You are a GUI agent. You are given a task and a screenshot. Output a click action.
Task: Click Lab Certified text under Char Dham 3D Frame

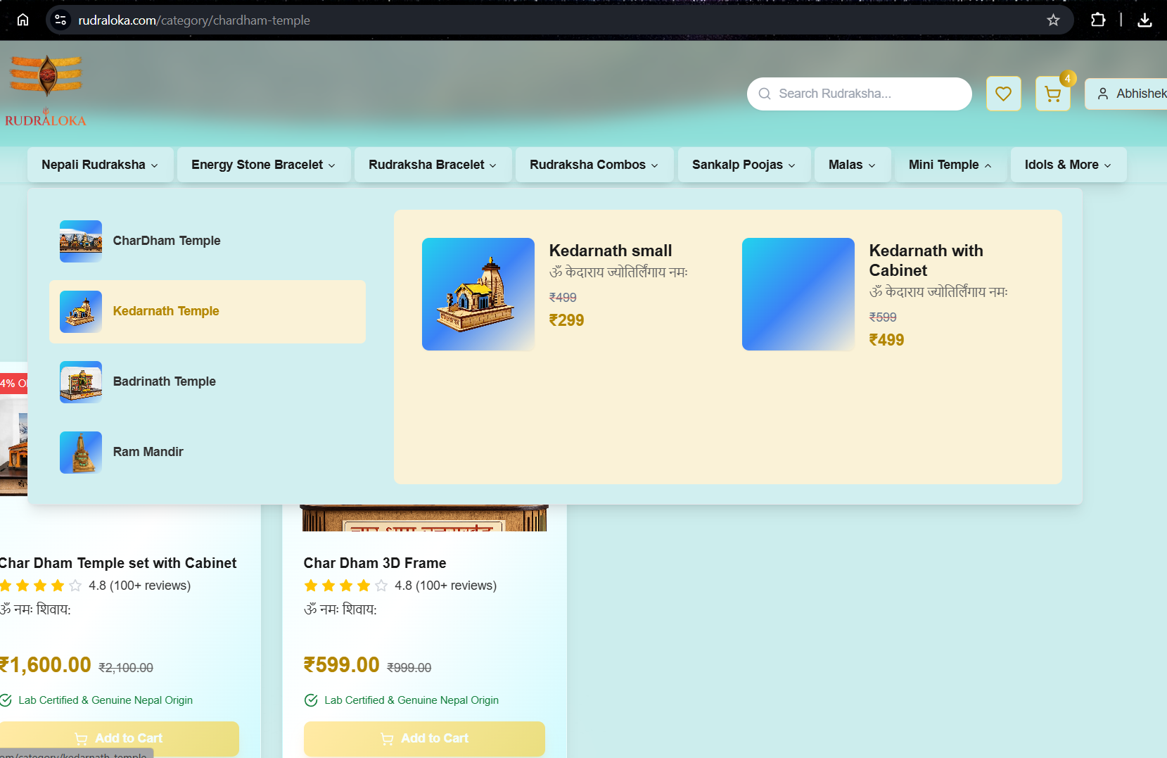tap(412, 700)
